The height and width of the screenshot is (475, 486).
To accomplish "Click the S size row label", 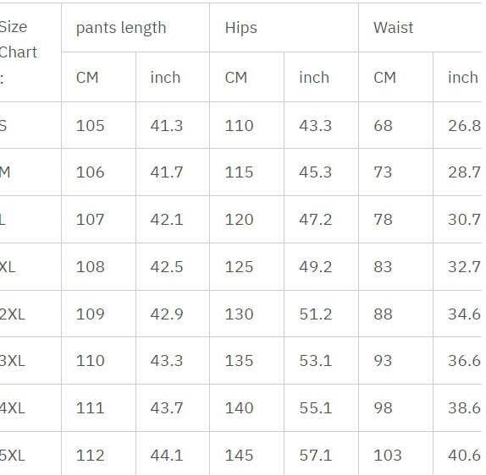I will tap(3, 126).
